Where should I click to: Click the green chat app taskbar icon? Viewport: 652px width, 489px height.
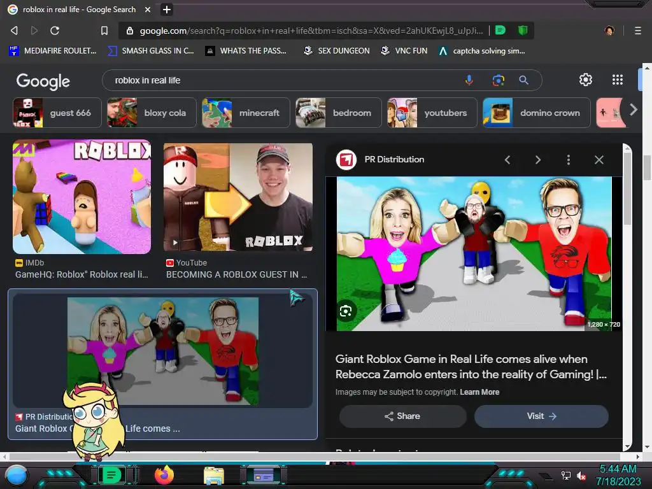pos(111,475)
